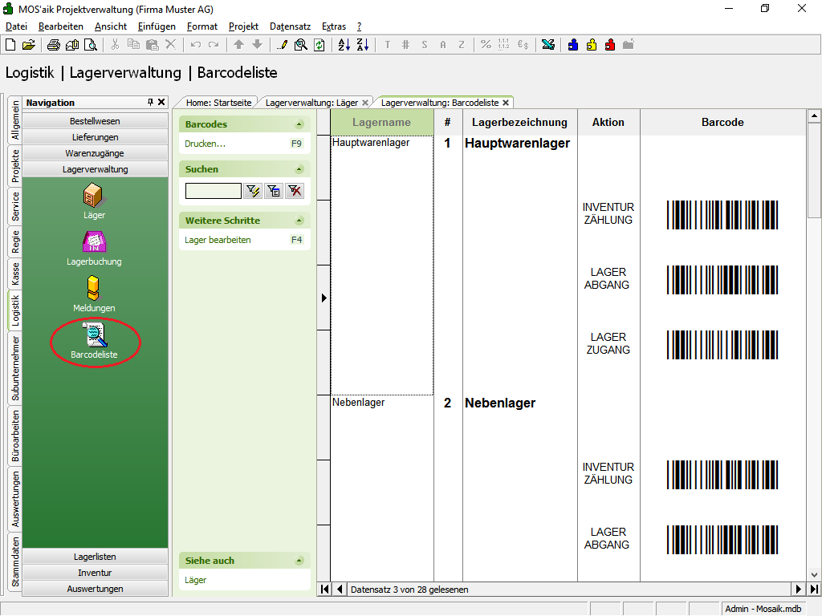822x616 pixels.
Task: Open the Datensatz menu
Action: point(290,26)
